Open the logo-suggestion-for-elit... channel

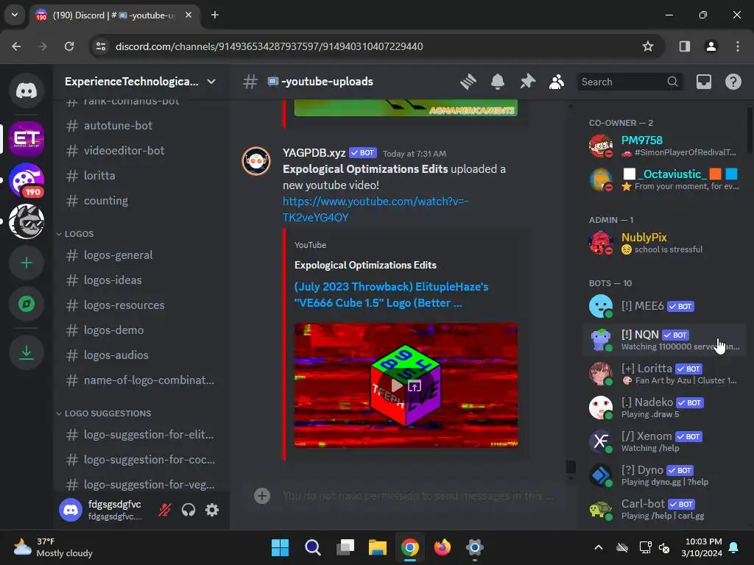141,435
